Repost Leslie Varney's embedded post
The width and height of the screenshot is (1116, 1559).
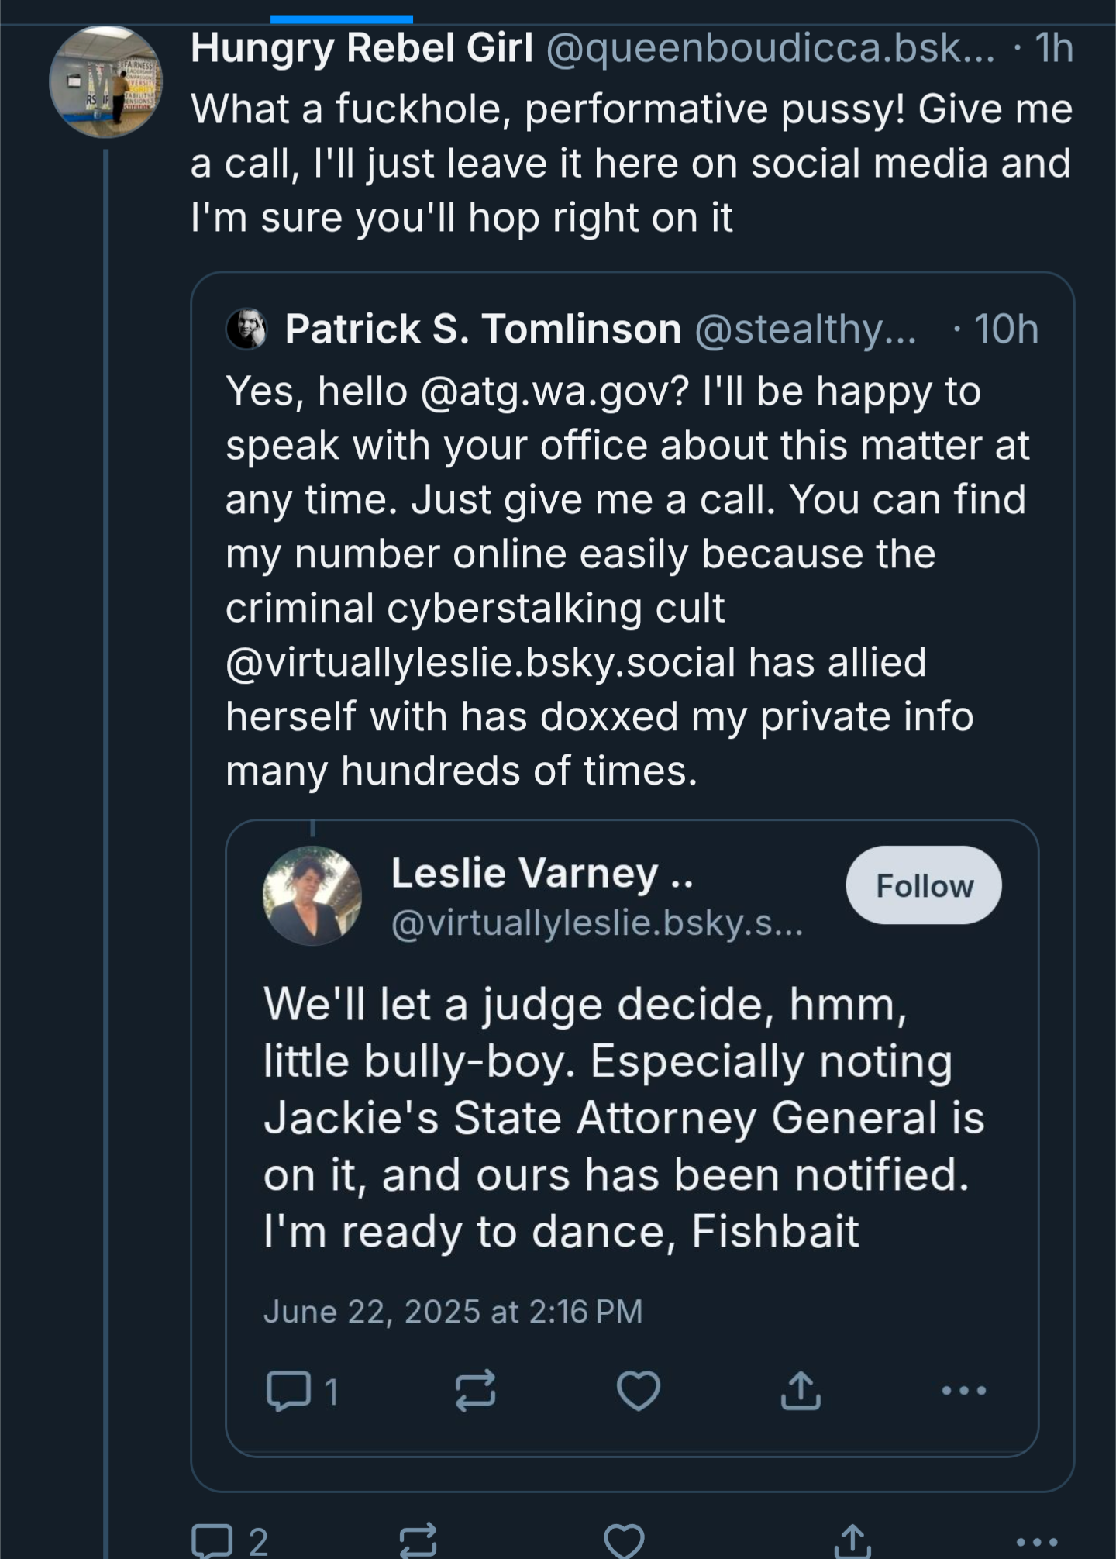tap(475, 1390)
